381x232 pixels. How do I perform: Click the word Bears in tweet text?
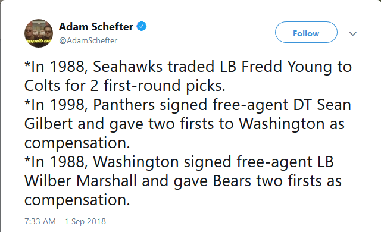point(232,181)
